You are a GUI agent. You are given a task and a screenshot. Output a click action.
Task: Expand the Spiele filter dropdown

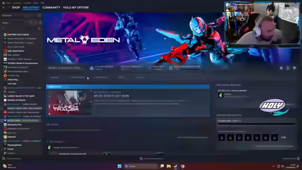click(16, 23)
